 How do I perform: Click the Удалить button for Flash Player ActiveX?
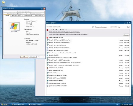point(126,35)
